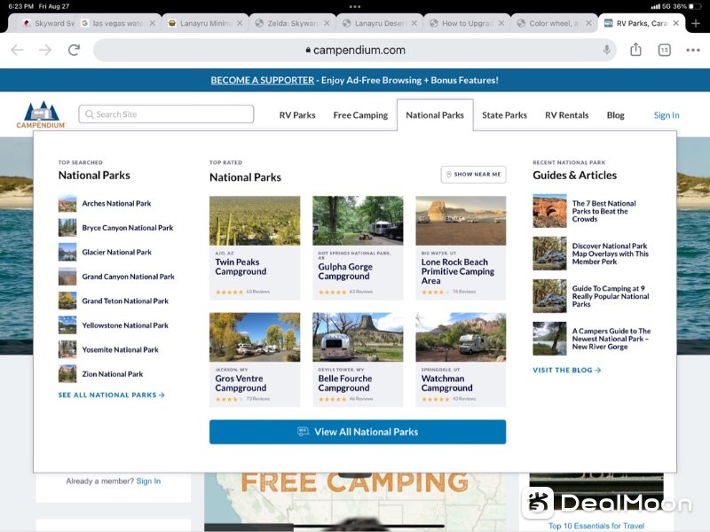
Task: Open the Belle Fourche Campground card photo
Action: tap(358, 337)
